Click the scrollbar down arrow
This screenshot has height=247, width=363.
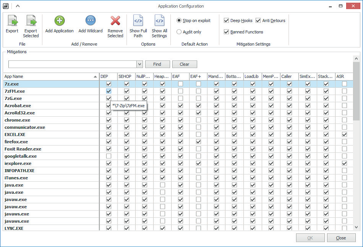tap(356, 227)
